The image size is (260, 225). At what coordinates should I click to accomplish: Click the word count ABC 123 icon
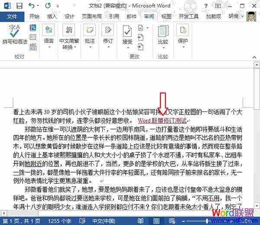(33, 47)
